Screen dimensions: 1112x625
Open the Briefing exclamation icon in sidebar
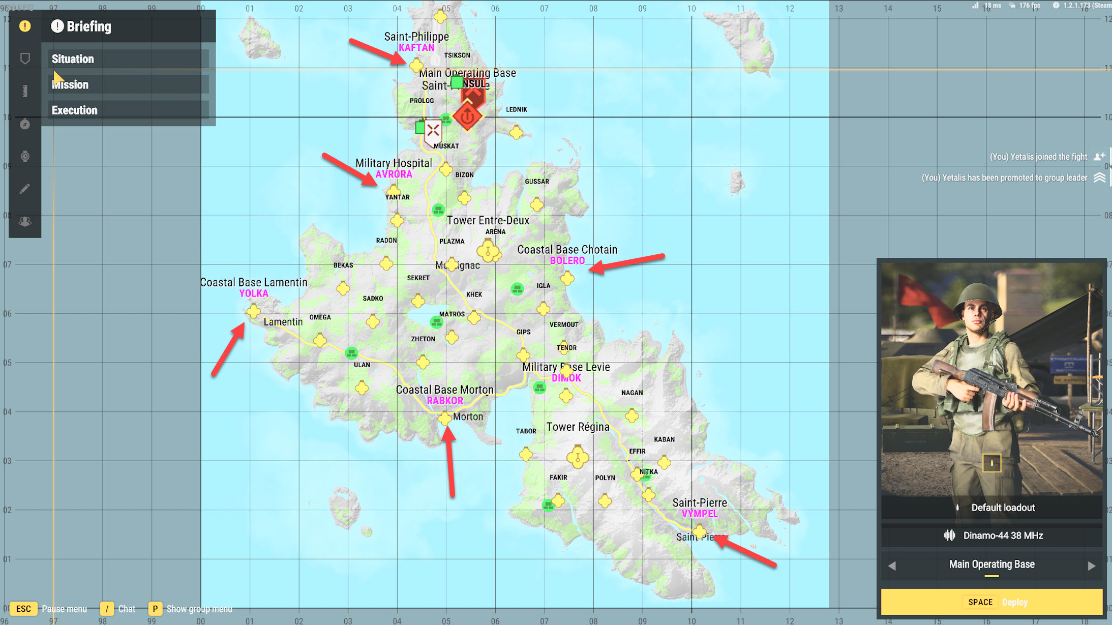coord(25,25)
